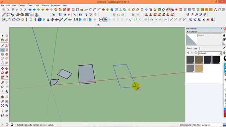
Task: Click the blue play arrow next to UI
Action: (x=81, y=19)
